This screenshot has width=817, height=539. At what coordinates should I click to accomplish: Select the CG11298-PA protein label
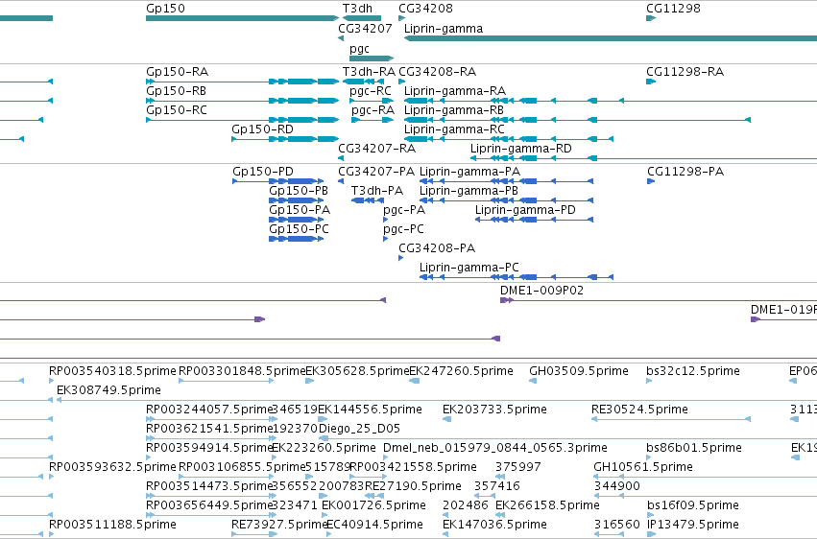point(685,172)
